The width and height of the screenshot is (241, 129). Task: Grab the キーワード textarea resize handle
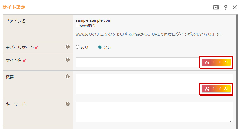231,121
